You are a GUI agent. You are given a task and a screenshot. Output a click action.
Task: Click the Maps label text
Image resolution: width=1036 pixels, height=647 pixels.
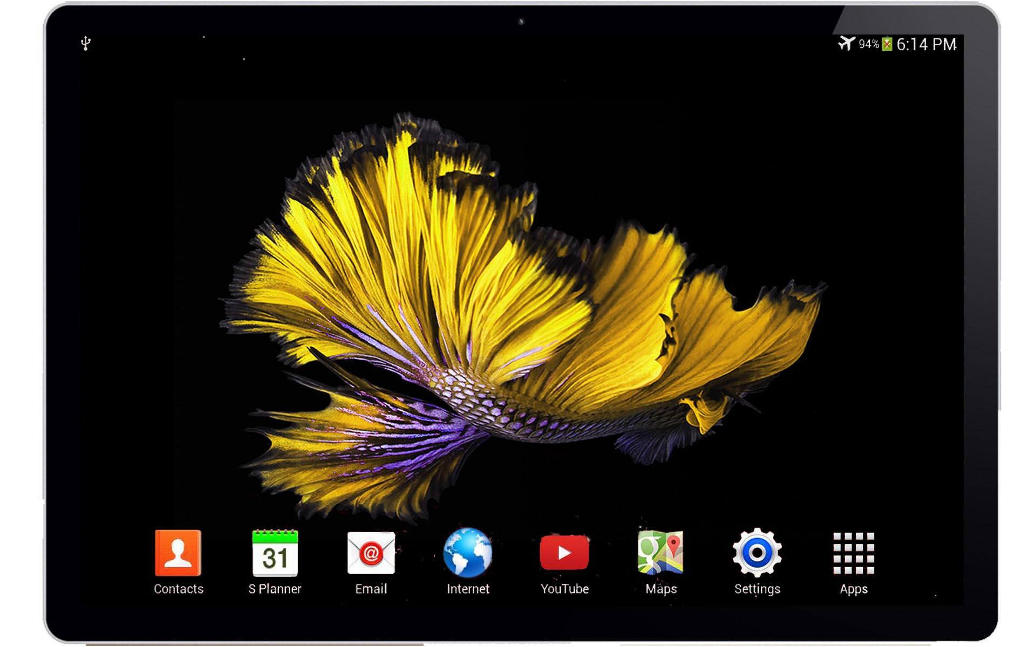[x=661, y=589]
